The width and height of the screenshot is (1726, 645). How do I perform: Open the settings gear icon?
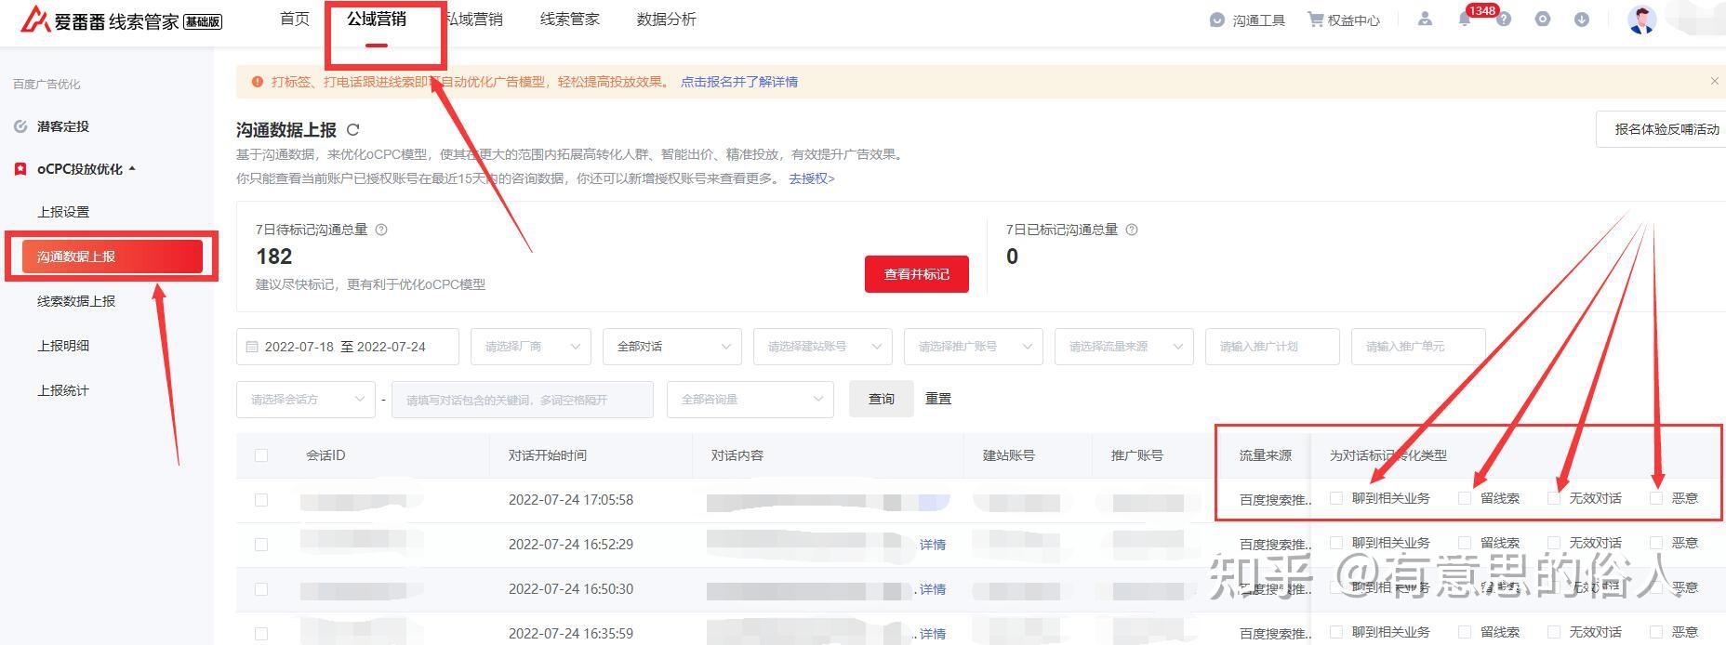(x=1543, y=20)
